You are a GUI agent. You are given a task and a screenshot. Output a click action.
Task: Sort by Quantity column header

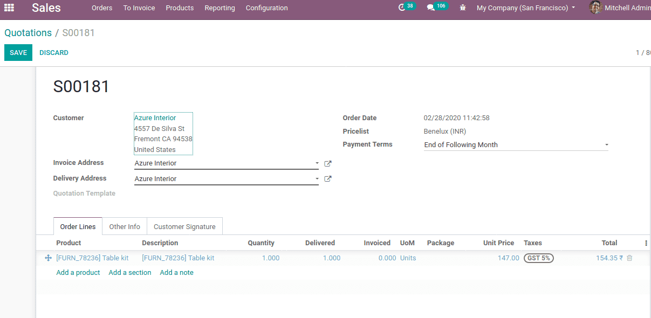tap(261, 243)
